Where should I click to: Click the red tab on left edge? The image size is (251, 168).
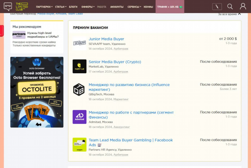pos(2,31)
